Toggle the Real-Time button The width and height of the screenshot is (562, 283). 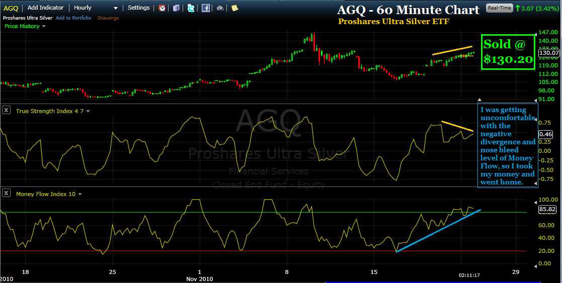click(499, 8)
